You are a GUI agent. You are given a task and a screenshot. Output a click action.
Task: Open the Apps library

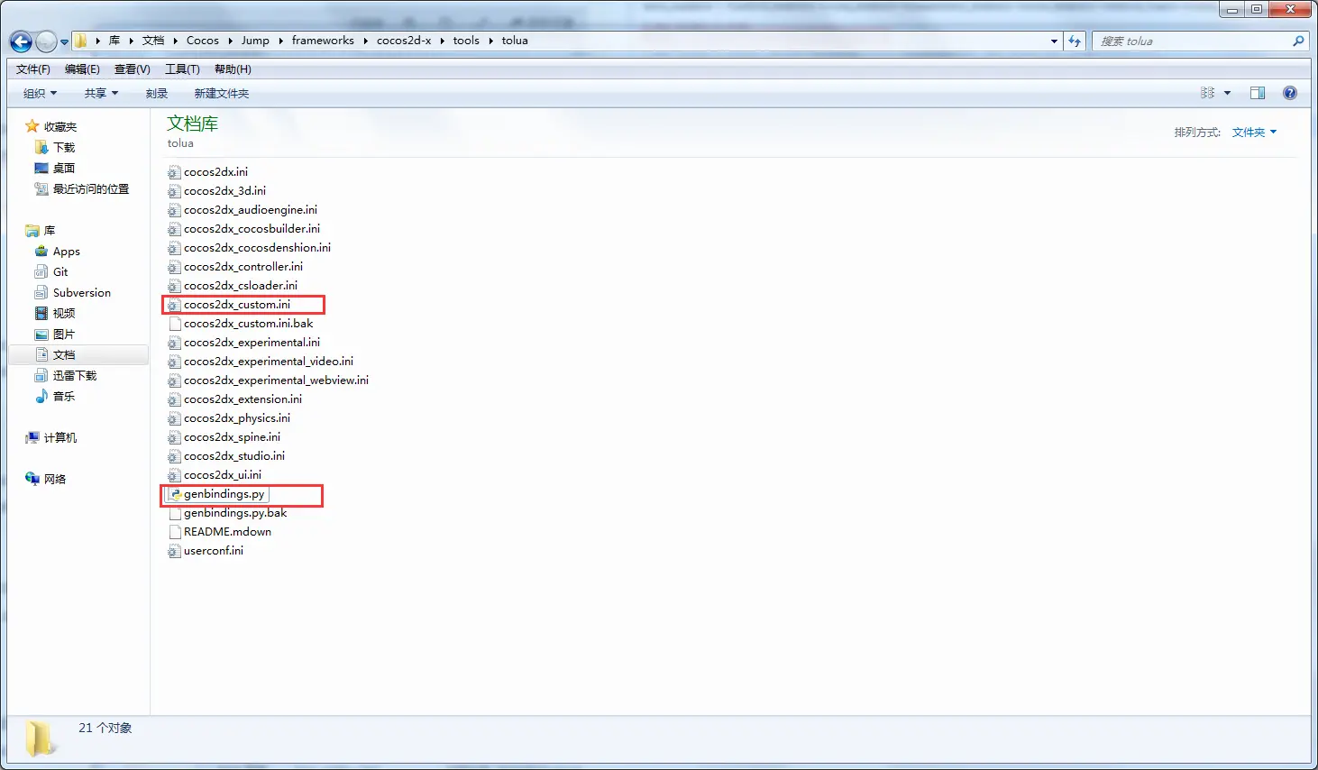coord(67,252)
